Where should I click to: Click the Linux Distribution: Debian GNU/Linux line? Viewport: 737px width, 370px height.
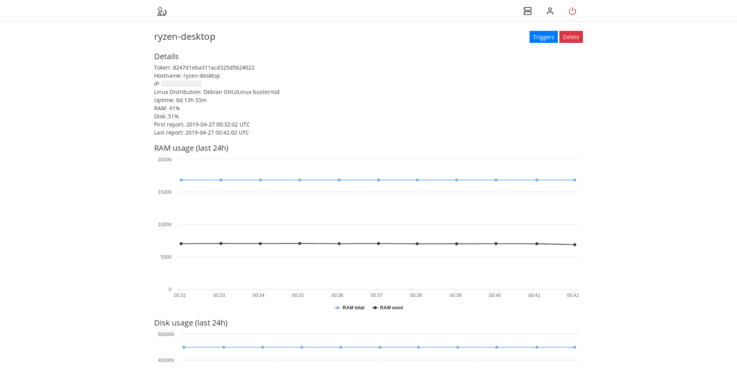point(217,92)
